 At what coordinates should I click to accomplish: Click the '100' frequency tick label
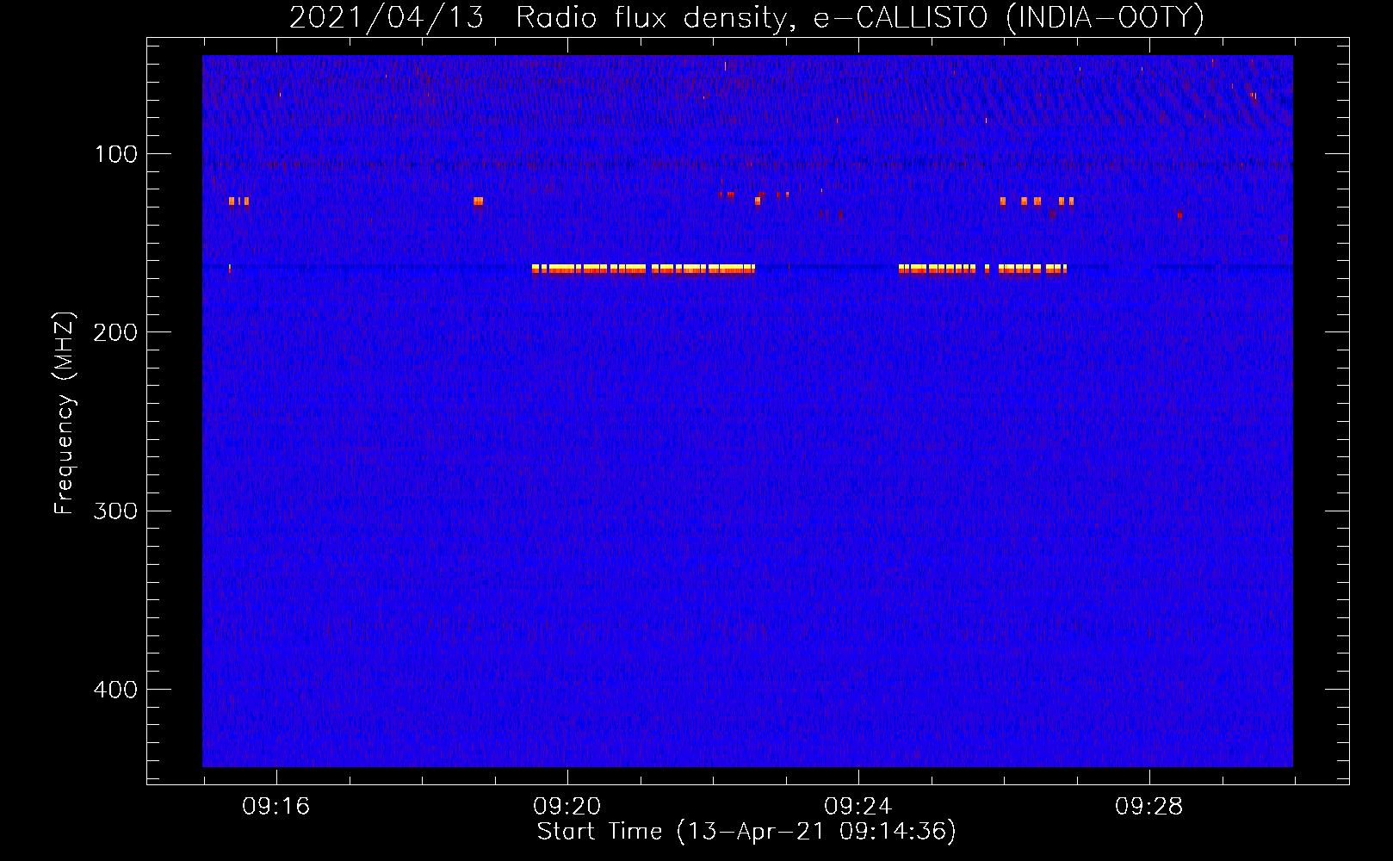pyautogui.click(x=116, y=154)
